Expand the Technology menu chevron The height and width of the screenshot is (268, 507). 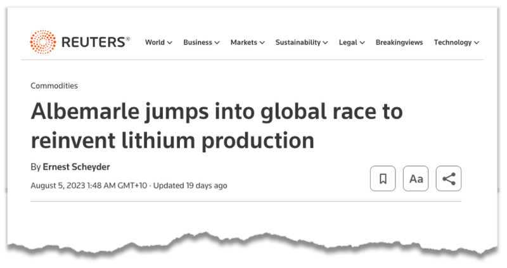pyautogui.click(x=477, y=42)
